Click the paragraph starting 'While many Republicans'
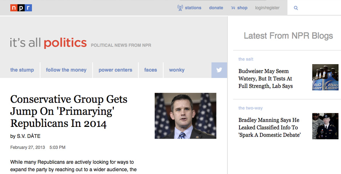This screenshot has width=341, height=174. pos(74,166)
